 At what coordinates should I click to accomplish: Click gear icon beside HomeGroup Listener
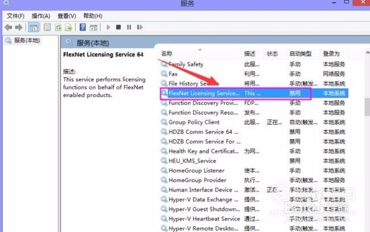[x=164, y=170]
